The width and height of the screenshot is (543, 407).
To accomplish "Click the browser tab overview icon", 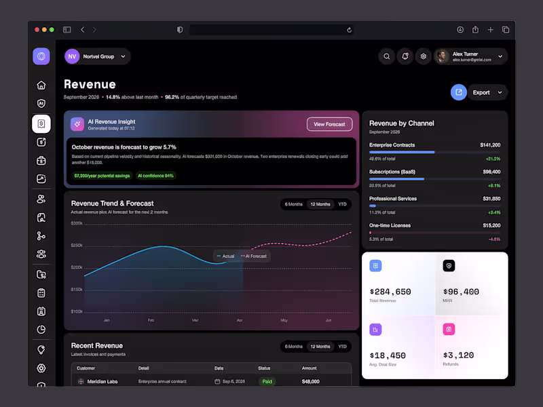I will pos(506,30).
